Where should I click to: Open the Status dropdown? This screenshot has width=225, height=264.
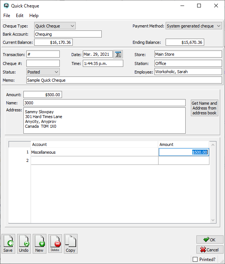(43, 72)
